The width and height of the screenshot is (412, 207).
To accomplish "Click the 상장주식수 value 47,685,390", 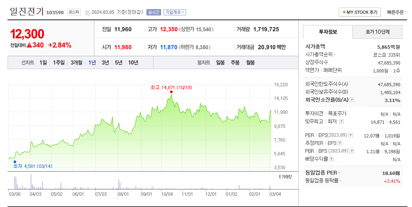I will 389,63.
